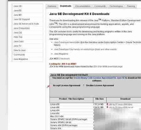Switch to the Training tab

click(131, 6)
